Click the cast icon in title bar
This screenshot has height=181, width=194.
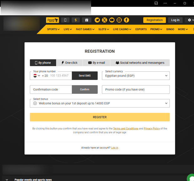point(156,3)
